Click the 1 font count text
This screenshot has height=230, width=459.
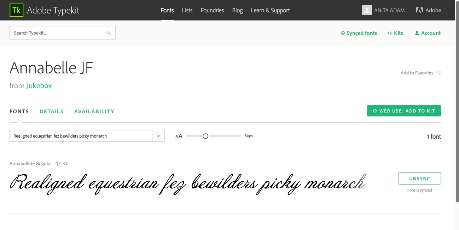(x=434, y=137)
